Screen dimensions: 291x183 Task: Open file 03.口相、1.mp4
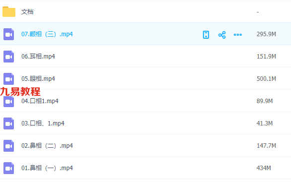[x=43, y=123]
